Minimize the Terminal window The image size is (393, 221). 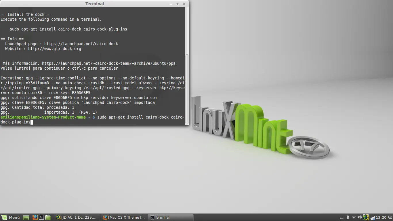pos(171,4)
